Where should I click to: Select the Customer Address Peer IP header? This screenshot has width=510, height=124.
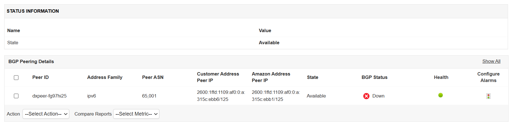click(x=218, y=77)
